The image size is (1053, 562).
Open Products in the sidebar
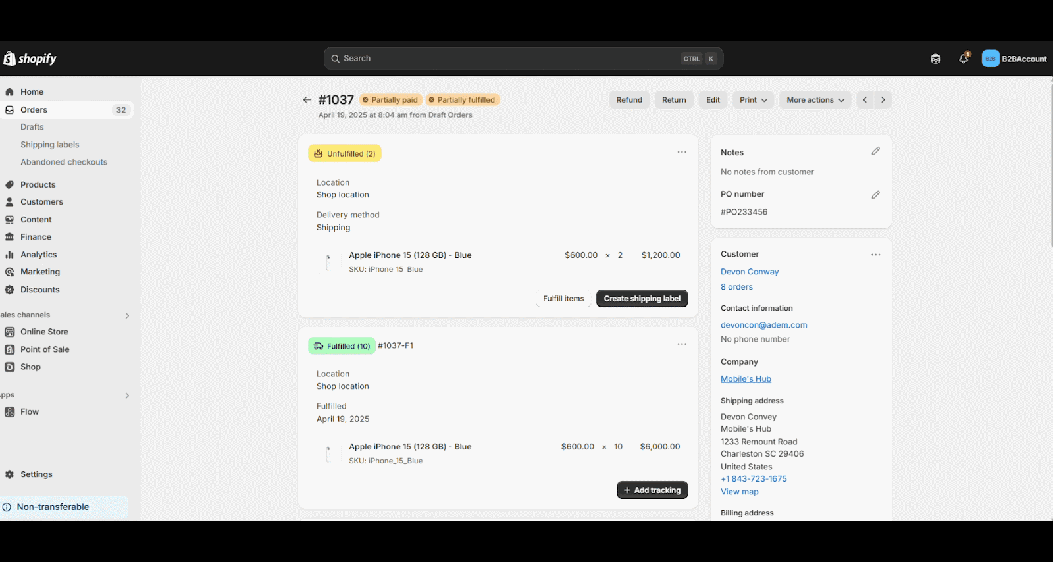click(38, 185)
